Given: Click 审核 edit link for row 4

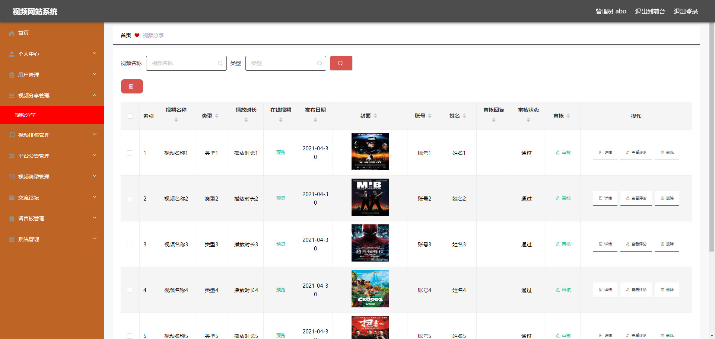Looking at the screenshot, I should (x=563, y=290).
